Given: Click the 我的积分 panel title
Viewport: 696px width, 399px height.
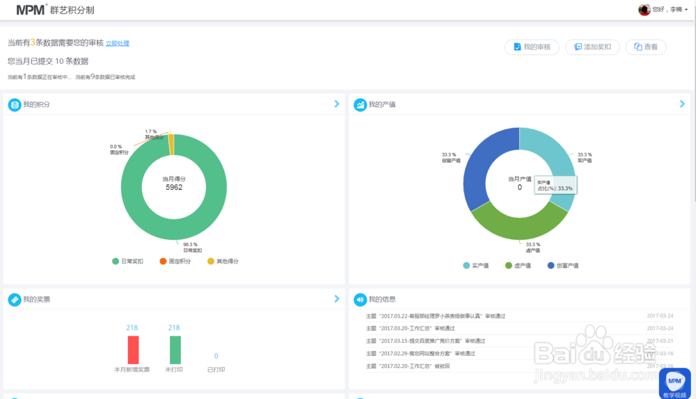Looking at the screenshot, I should point(36,105).
